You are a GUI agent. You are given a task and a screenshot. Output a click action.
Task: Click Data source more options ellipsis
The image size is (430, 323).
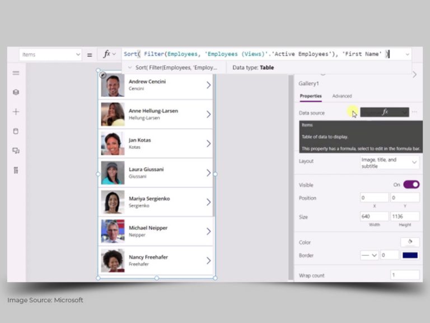coord(415,112)
